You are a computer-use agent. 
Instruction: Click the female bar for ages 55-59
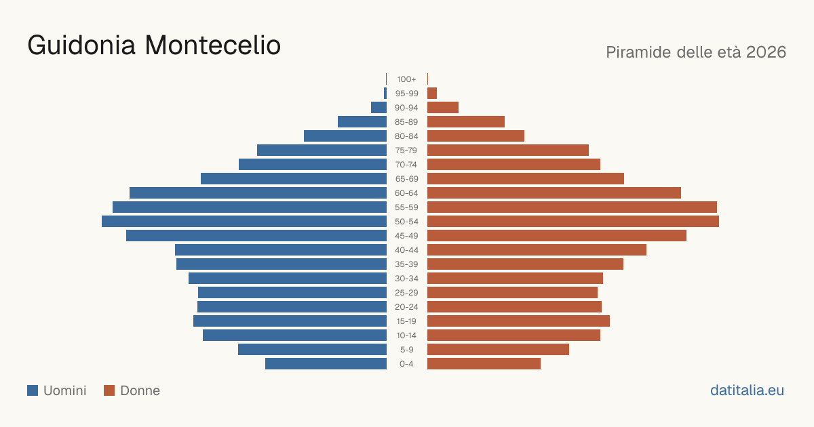[x=572, y=207]
